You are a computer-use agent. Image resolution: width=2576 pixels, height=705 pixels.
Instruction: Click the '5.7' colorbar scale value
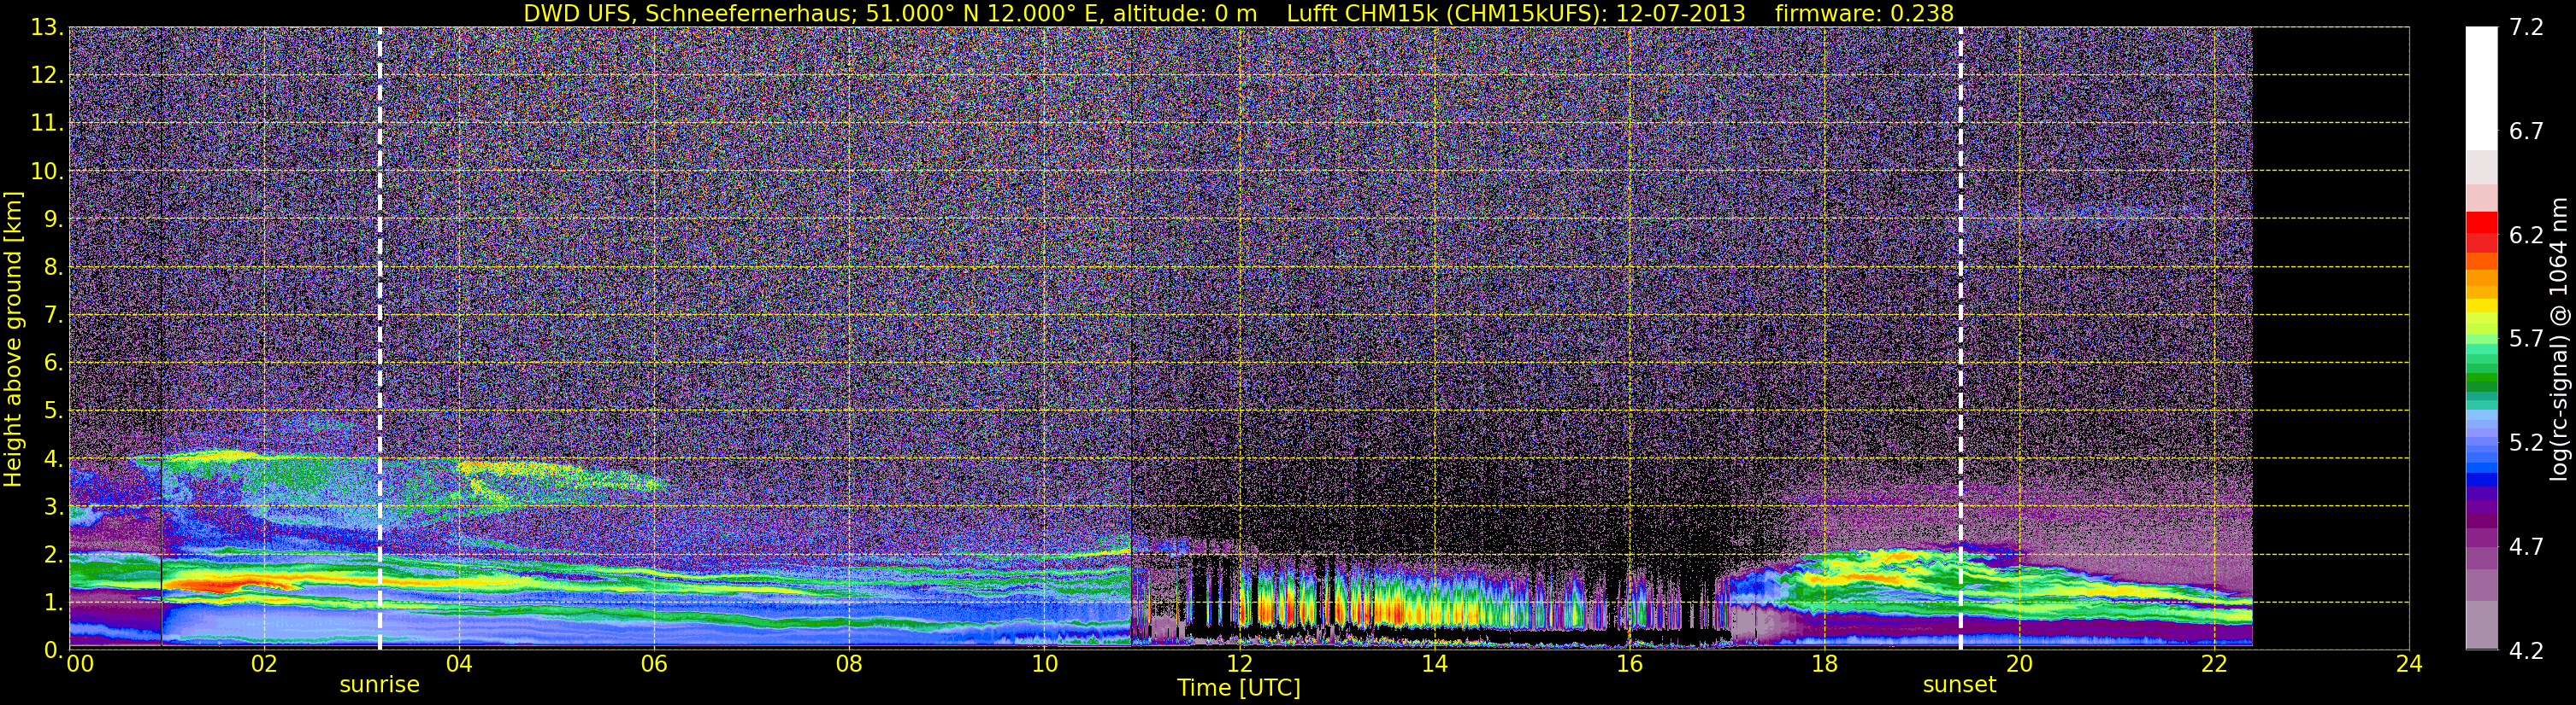(x=2527, y=340)
